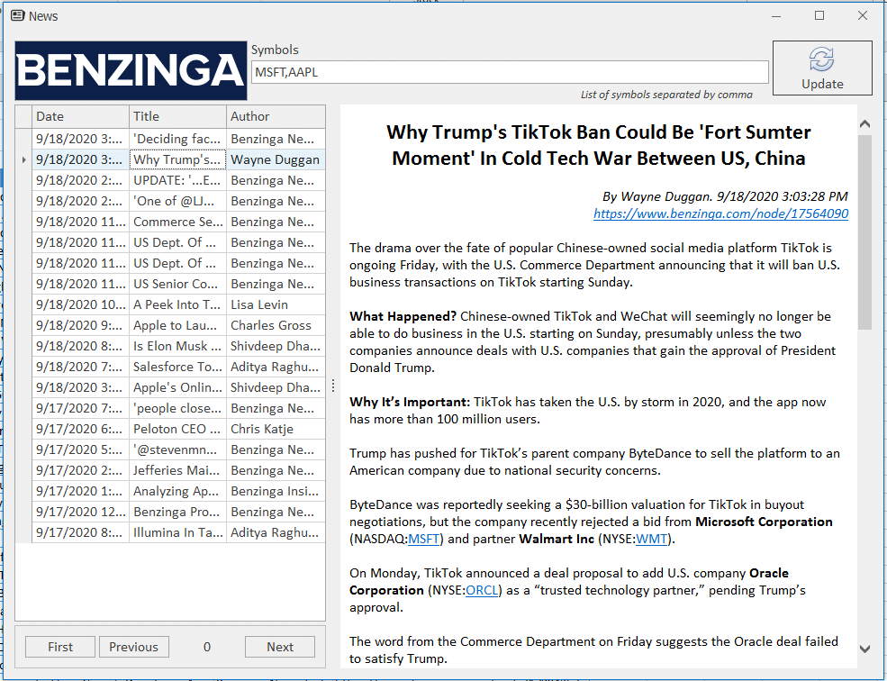887x681 pixels.
Task: Select the Chris Katje author cell
Action: tap(276, 429)
